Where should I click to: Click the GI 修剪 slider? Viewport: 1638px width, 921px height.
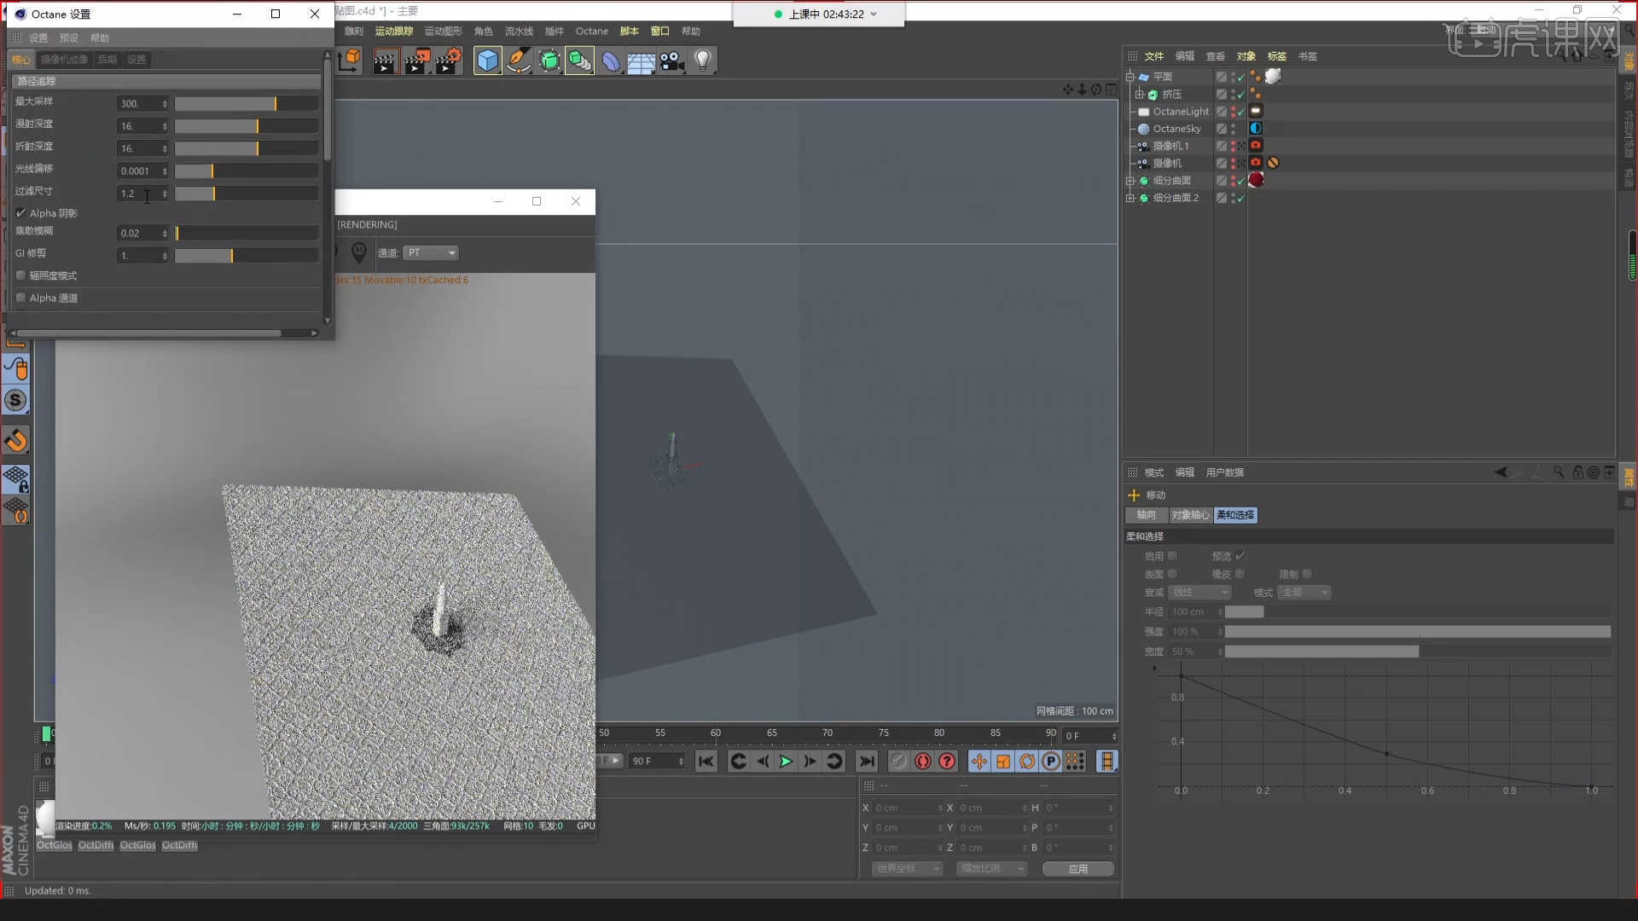click(x=247, y=256)
